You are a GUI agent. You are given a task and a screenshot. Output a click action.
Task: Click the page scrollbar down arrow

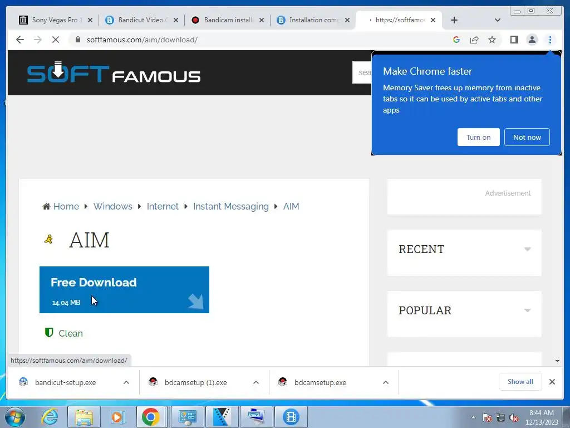[x=557, y=361]
